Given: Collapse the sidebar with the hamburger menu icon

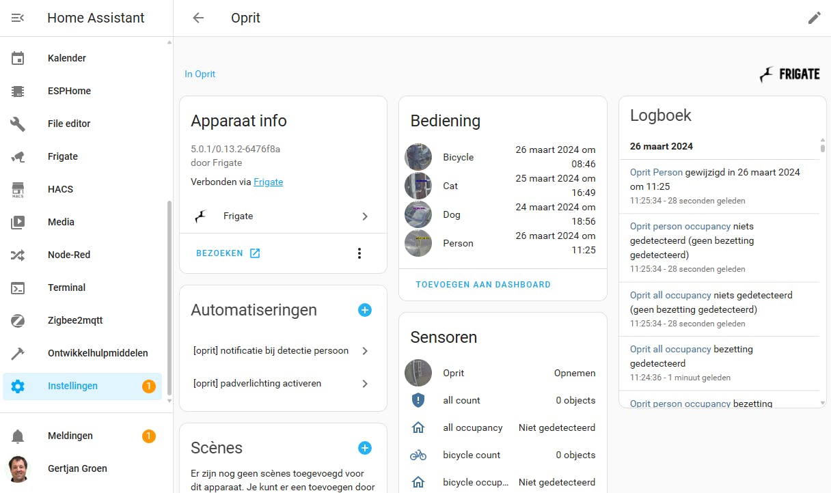Looking at the screenshot, I should point(18,18).
